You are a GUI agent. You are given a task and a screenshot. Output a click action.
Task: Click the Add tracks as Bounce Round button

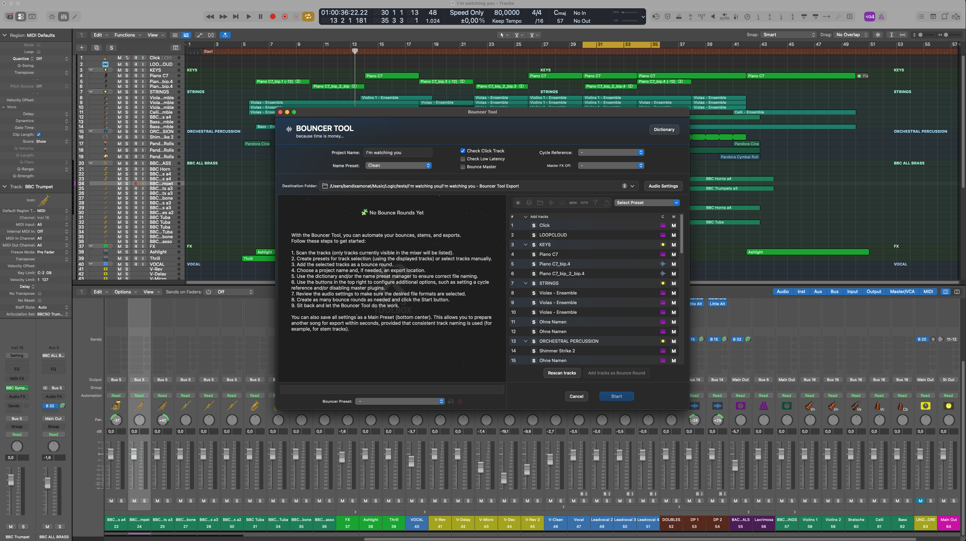616,373
